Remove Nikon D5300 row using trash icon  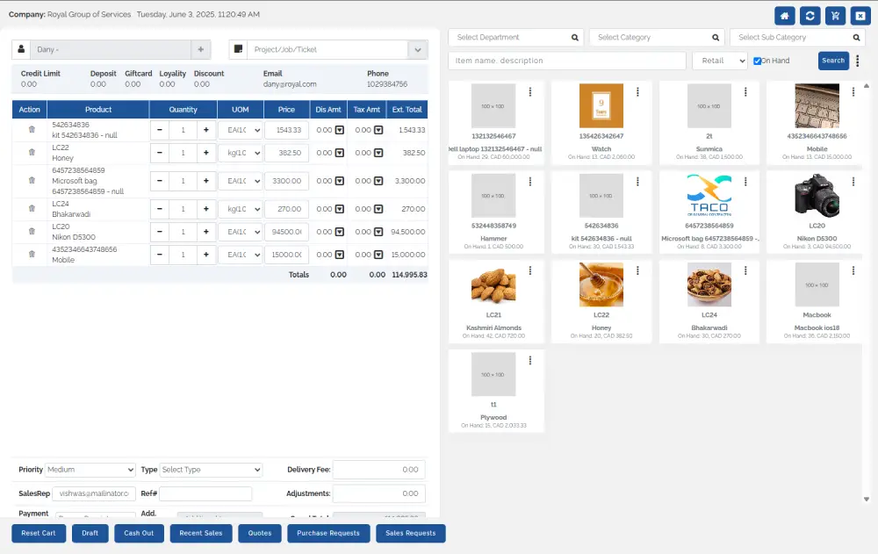(x=32, y=232)
